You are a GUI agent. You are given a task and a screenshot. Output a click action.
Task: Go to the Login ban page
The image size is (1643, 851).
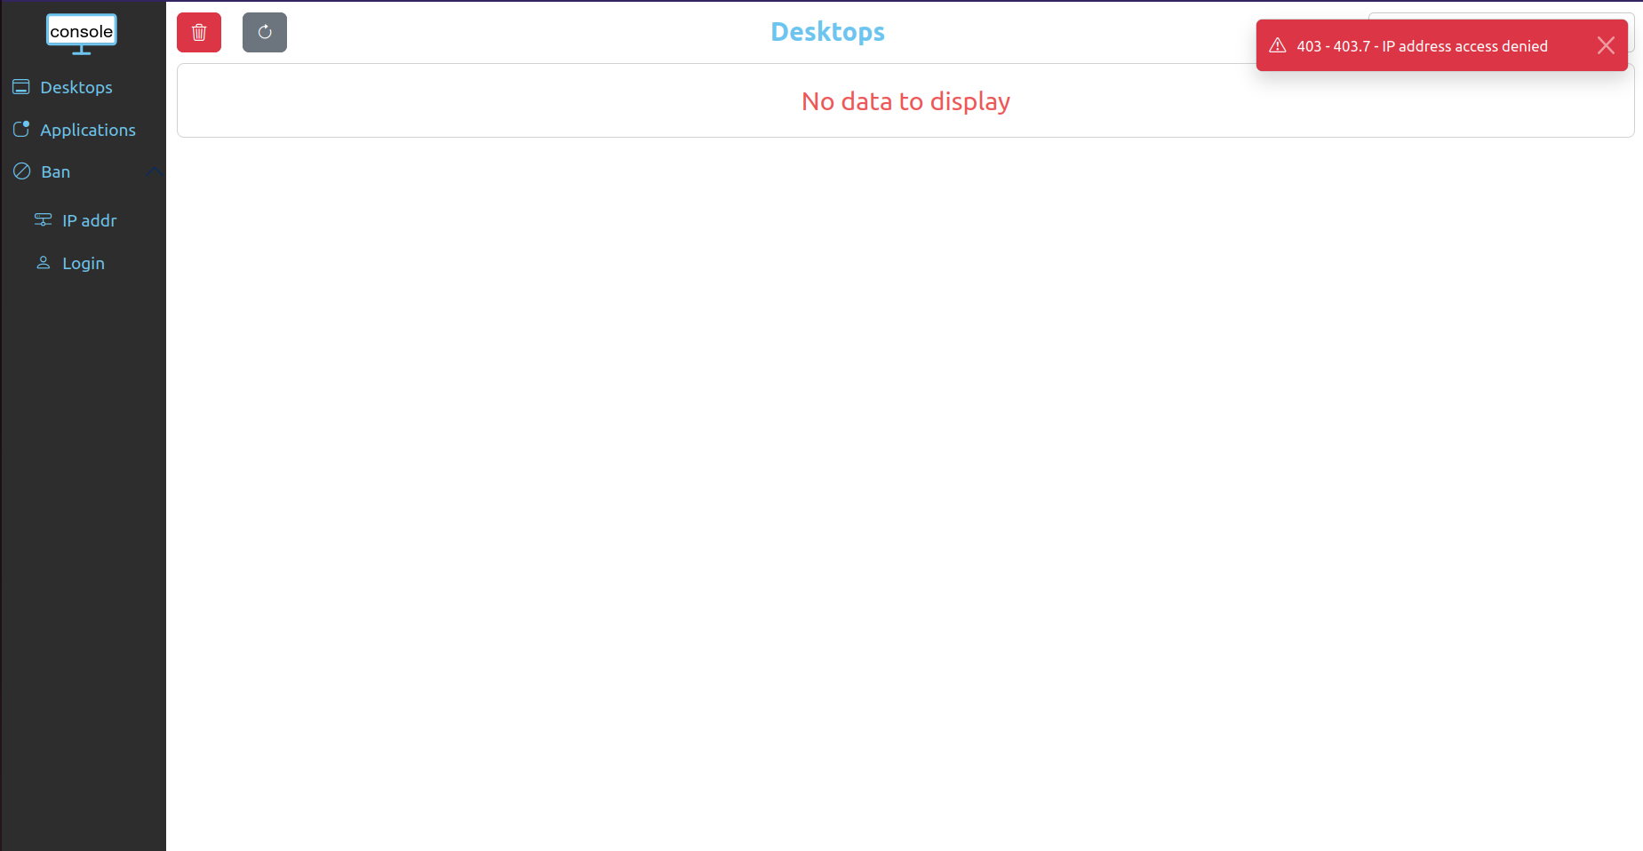click(83, 262)
